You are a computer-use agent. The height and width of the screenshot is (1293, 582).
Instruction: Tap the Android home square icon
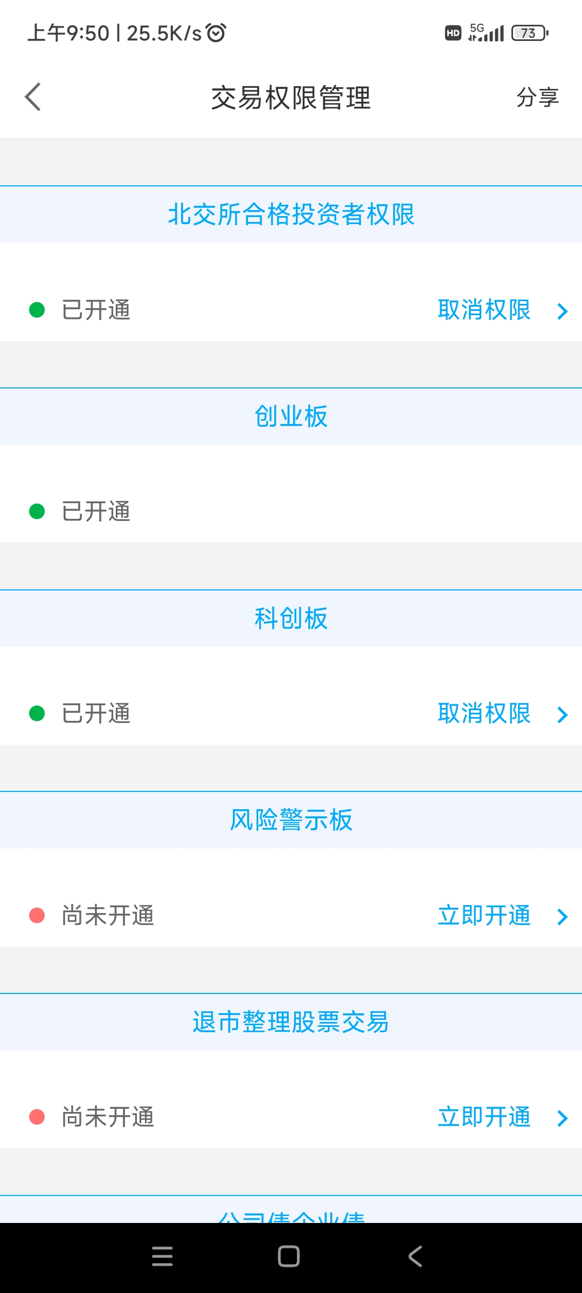(x=289, y=1256)
